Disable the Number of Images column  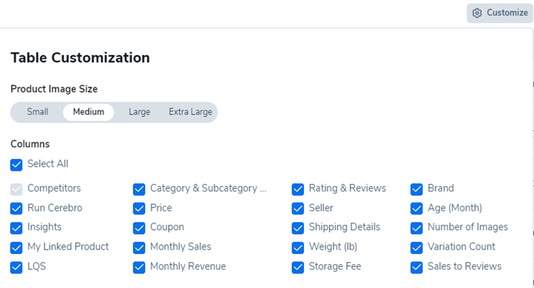tap(417, 228)
